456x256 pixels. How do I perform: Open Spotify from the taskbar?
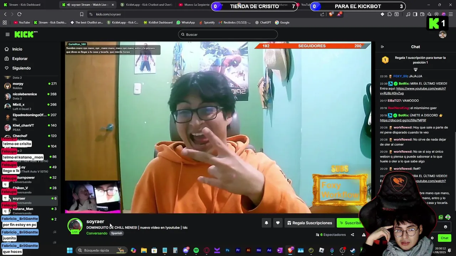(196, 250)
